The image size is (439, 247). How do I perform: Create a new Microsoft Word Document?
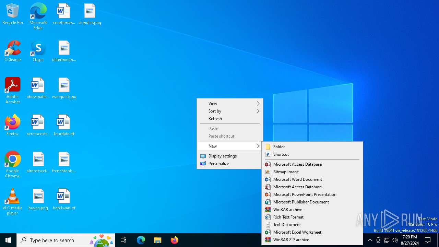312,179
